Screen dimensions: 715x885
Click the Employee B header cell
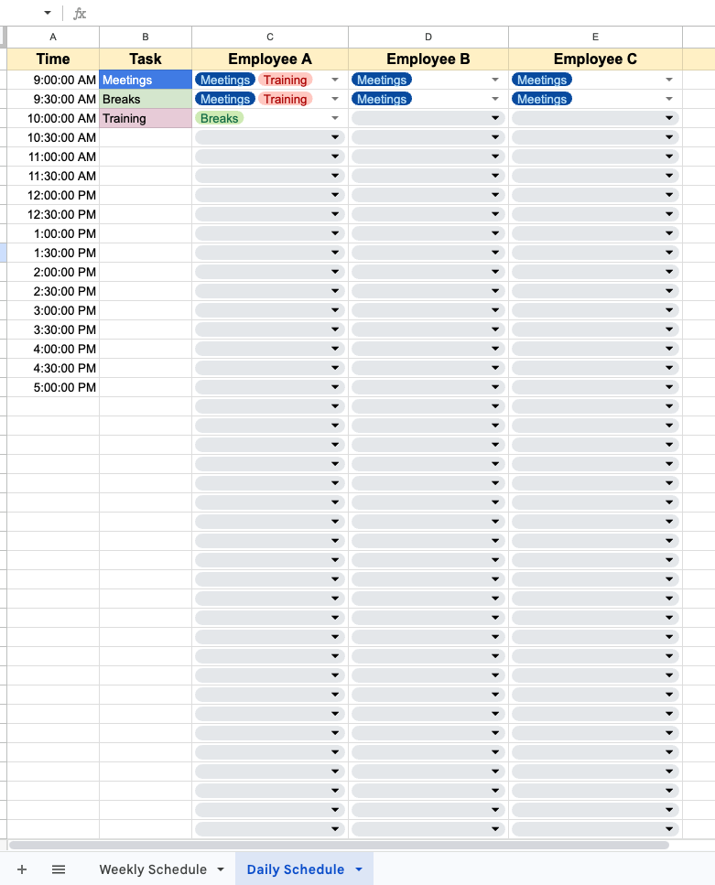(428, 59)
